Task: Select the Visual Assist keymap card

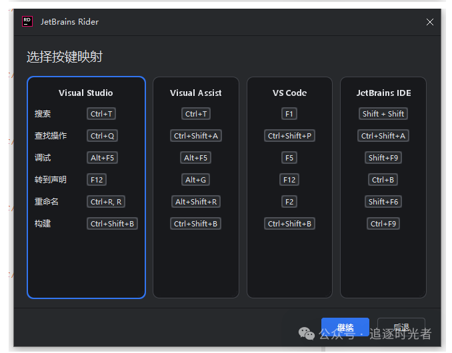Action: click(x=196, y=187)
